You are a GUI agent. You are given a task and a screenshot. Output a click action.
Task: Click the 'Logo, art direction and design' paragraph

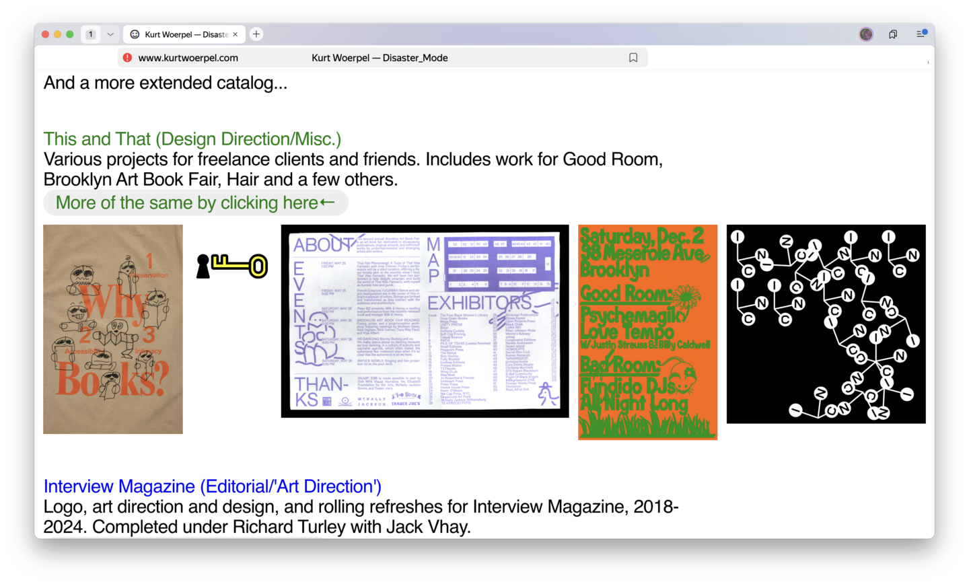click(x=361, y=516)
